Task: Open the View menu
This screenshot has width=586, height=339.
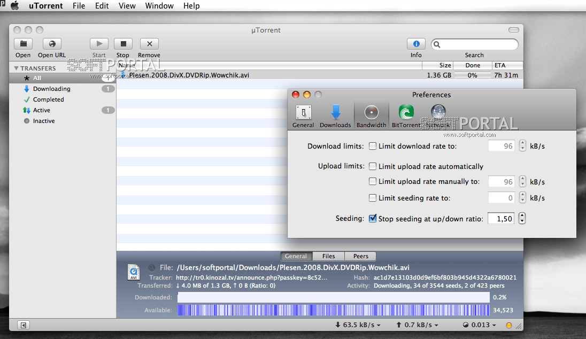Action: point(127,6)
